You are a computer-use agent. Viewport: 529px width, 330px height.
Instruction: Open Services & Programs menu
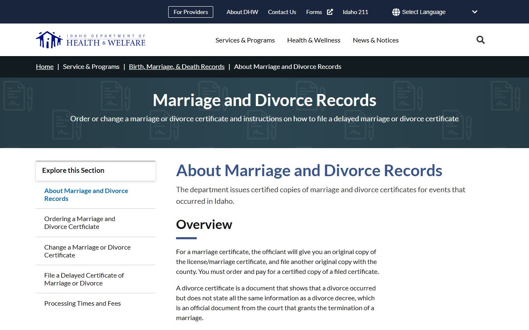click(245, 40)
